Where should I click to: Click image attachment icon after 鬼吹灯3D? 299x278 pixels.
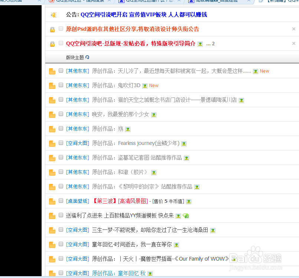(x=145, y=86)
